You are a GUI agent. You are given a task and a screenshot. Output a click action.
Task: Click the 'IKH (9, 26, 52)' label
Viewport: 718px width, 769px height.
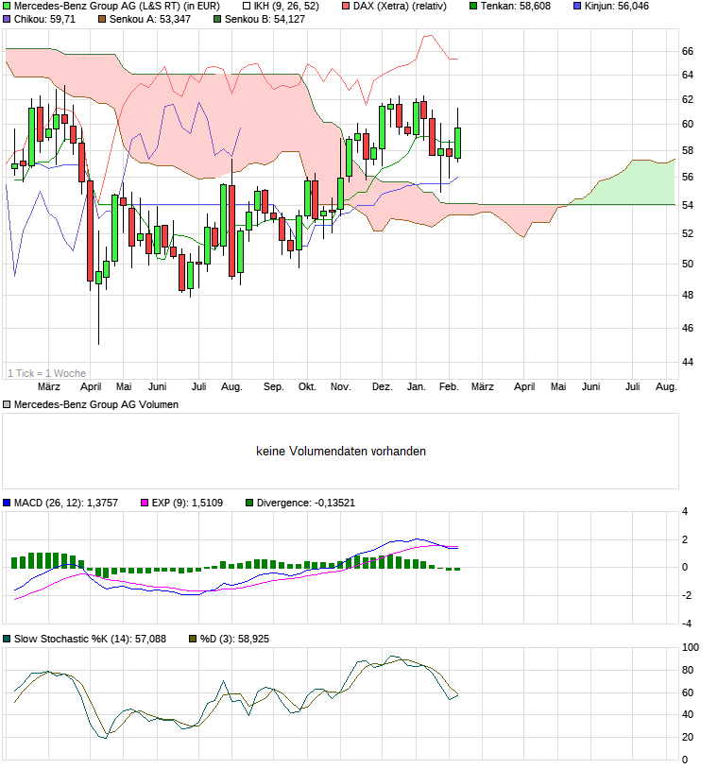(286, 7)
